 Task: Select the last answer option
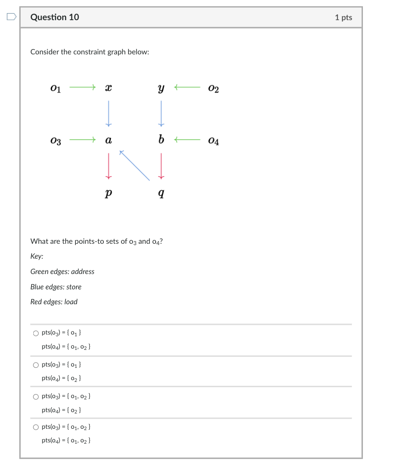click(x=36, y=427)
